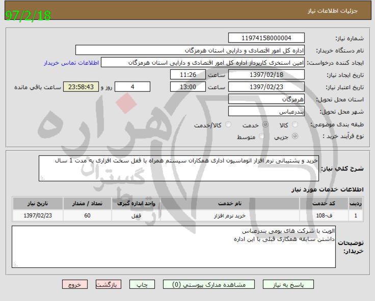Select the خدمت radio button
Image resolution: width=375 pixels, height=301 pixels.
pyautogui.click(x=265, y=124)
